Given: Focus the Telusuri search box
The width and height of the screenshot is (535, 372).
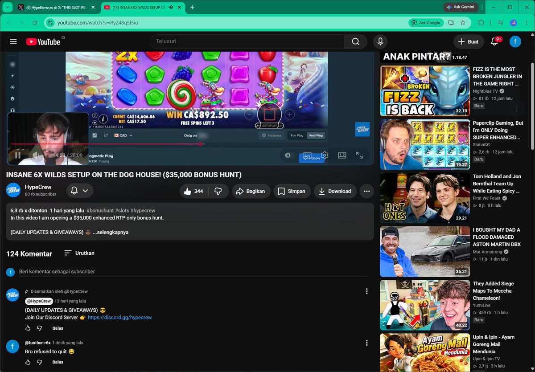Looking at the screenshot, I should coord(247,41).
